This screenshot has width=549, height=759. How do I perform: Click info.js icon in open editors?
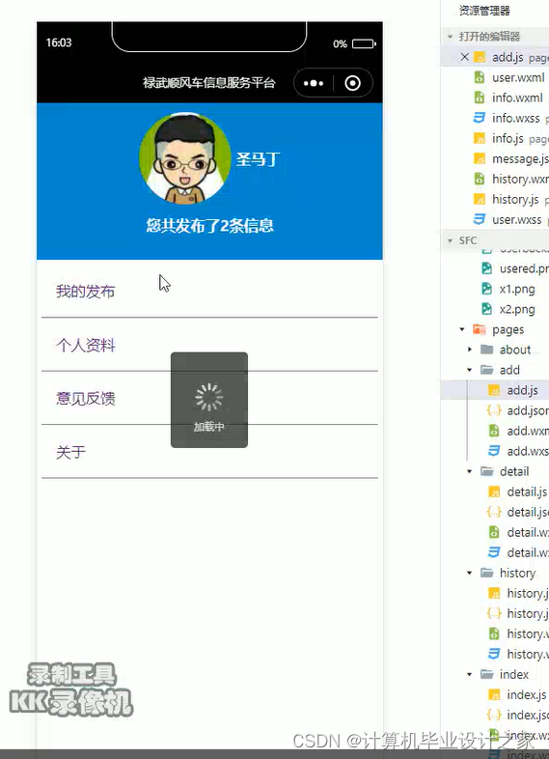coord(479,138)
